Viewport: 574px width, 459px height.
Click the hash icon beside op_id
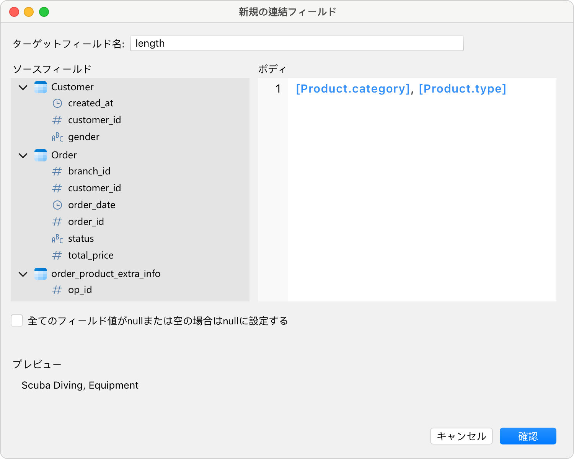click(x=57, y=290)
